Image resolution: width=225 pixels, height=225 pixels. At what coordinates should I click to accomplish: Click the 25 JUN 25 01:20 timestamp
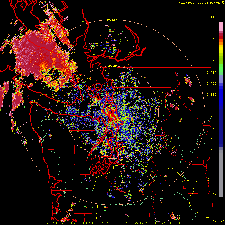coord(163,223)
